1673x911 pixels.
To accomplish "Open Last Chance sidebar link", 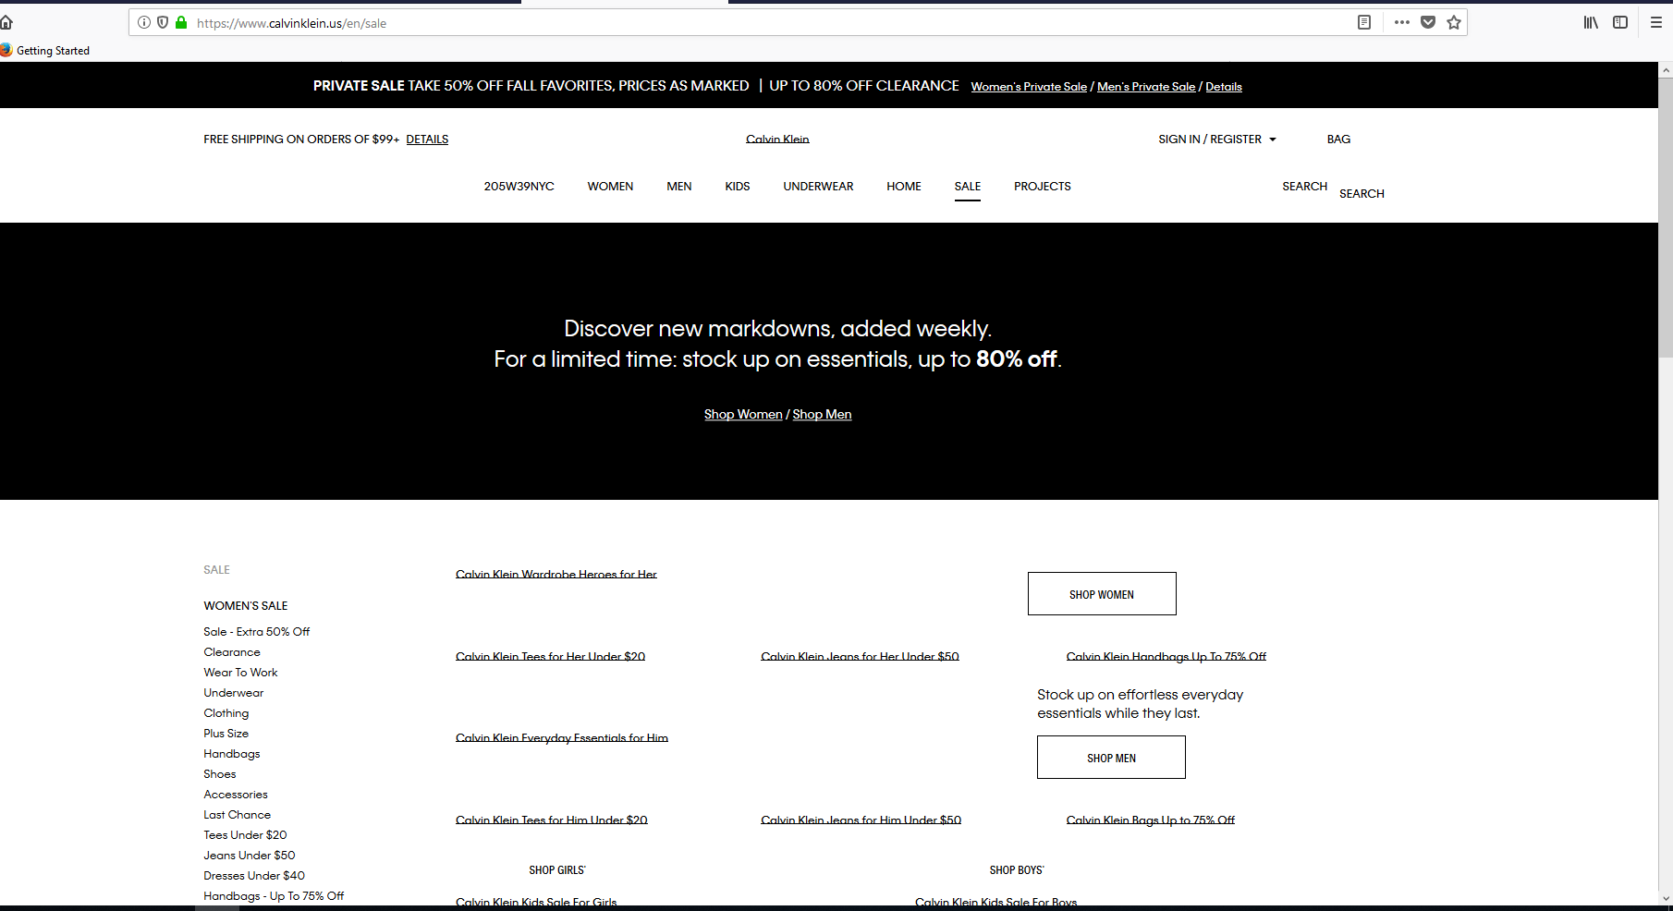I will click(238, 815).
